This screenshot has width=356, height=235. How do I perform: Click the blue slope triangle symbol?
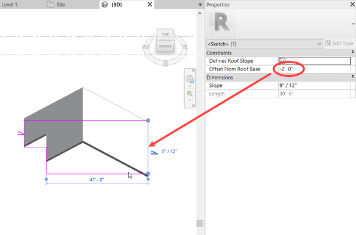154,153
